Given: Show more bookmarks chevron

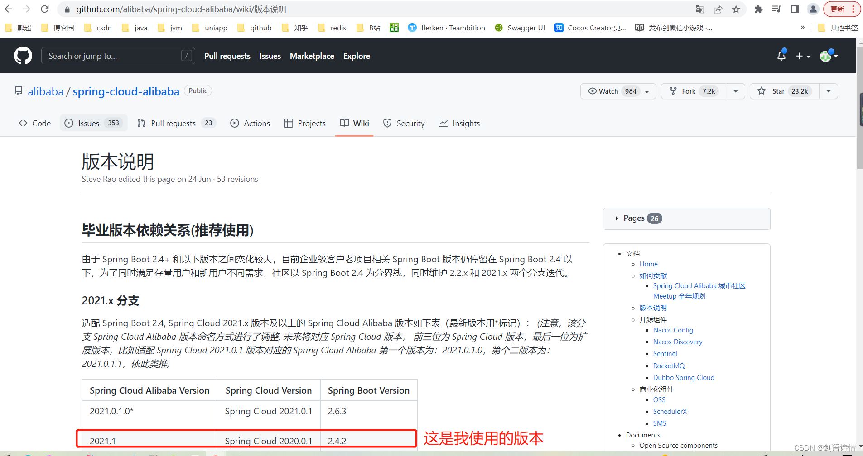Looking at the screenshot, I should pyautogui.click(x=803, y=27).
